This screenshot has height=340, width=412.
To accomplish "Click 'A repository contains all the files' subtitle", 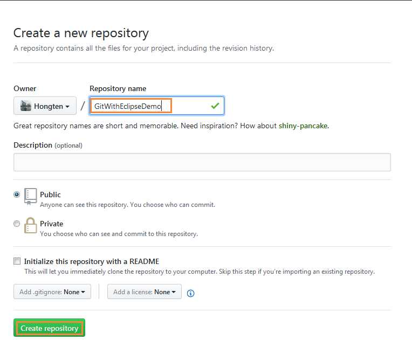I will point(144,48).
